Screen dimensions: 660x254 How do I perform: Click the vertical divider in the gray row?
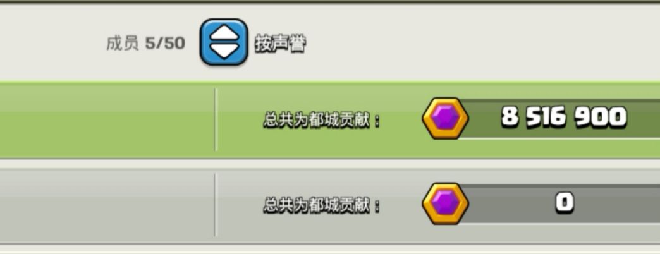coord(216,205)
